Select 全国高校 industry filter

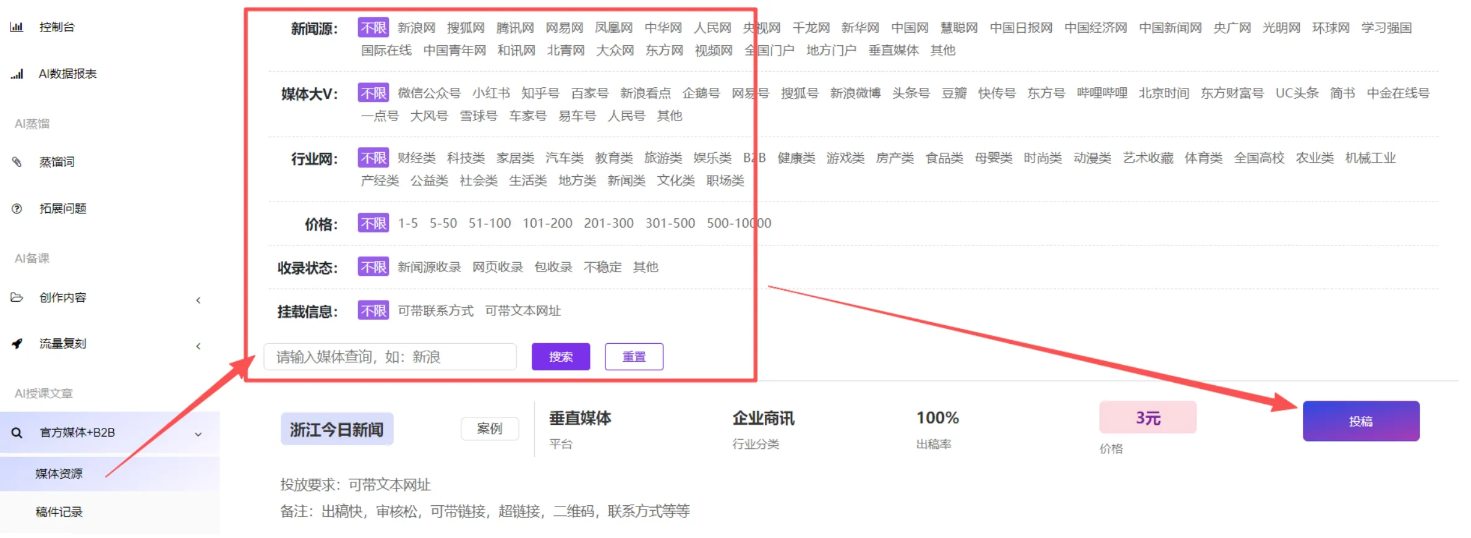[1259, 158]
